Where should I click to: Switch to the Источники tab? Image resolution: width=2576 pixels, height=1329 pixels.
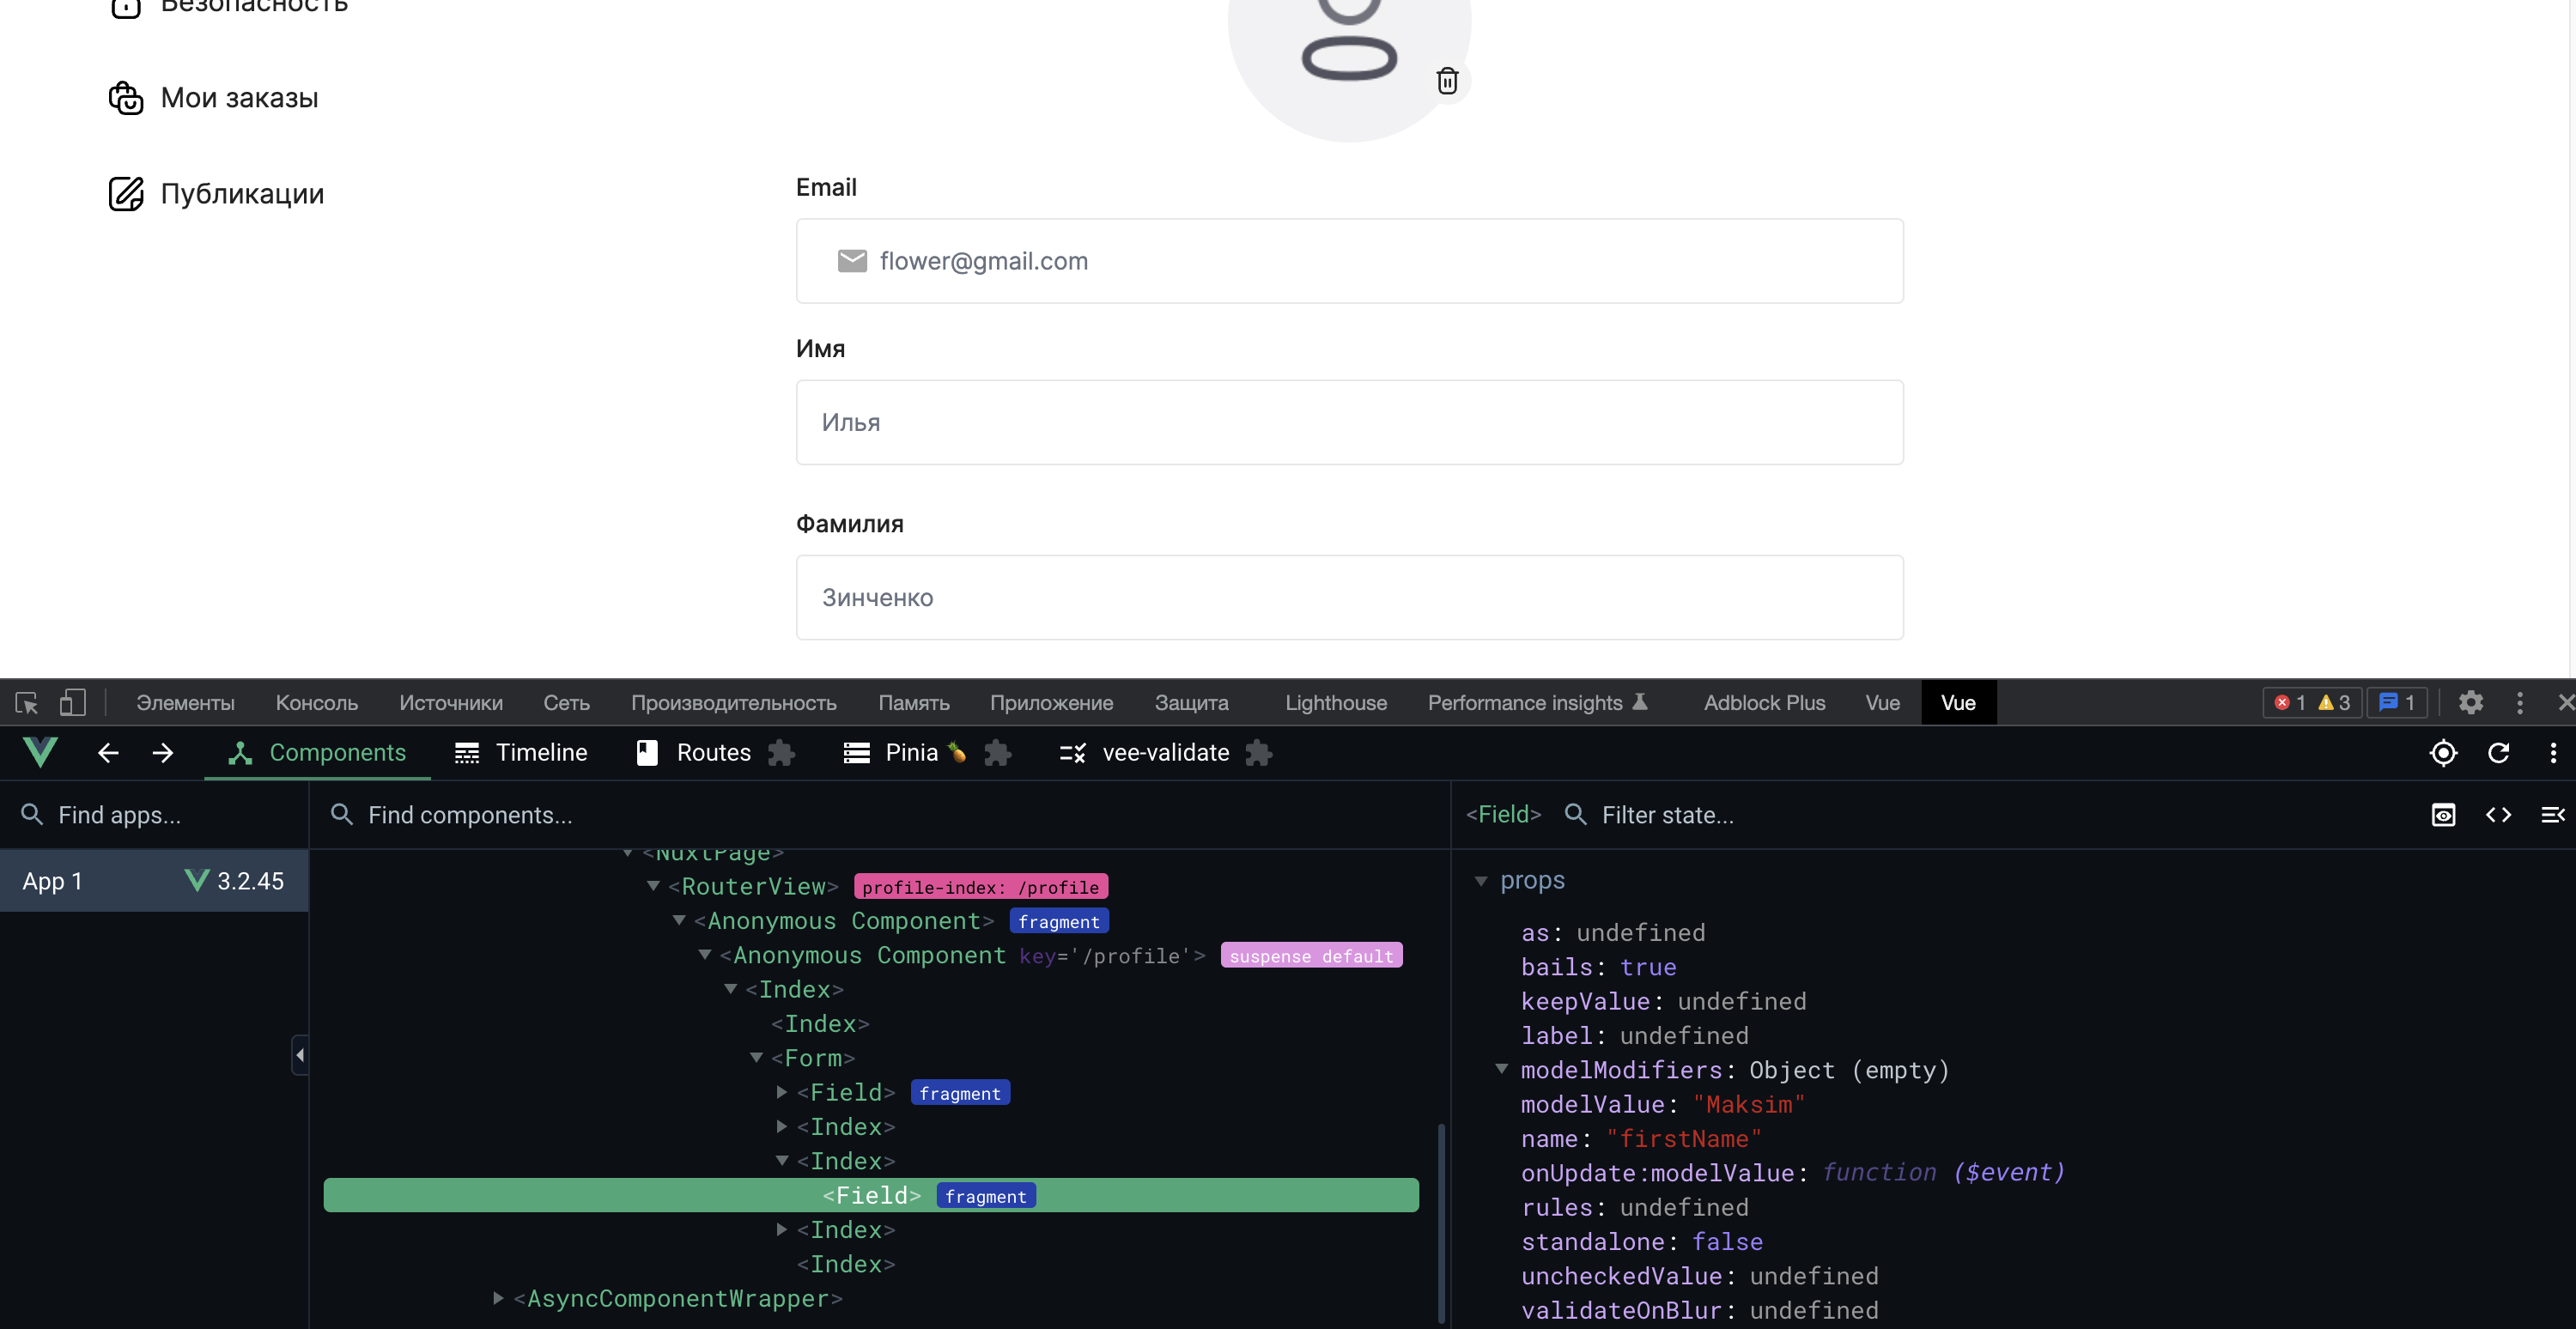click(x=450, y=703)
